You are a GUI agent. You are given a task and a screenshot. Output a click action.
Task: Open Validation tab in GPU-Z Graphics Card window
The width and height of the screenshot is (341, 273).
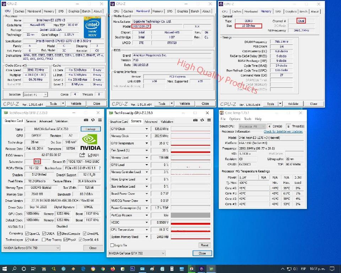point(61,121)
